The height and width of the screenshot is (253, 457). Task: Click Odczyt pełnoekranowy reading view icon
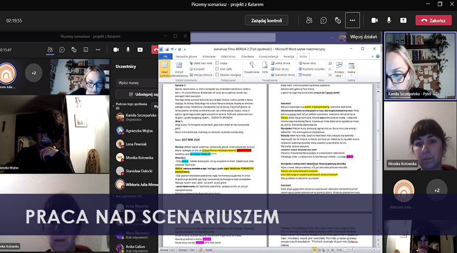click(179, 68)
